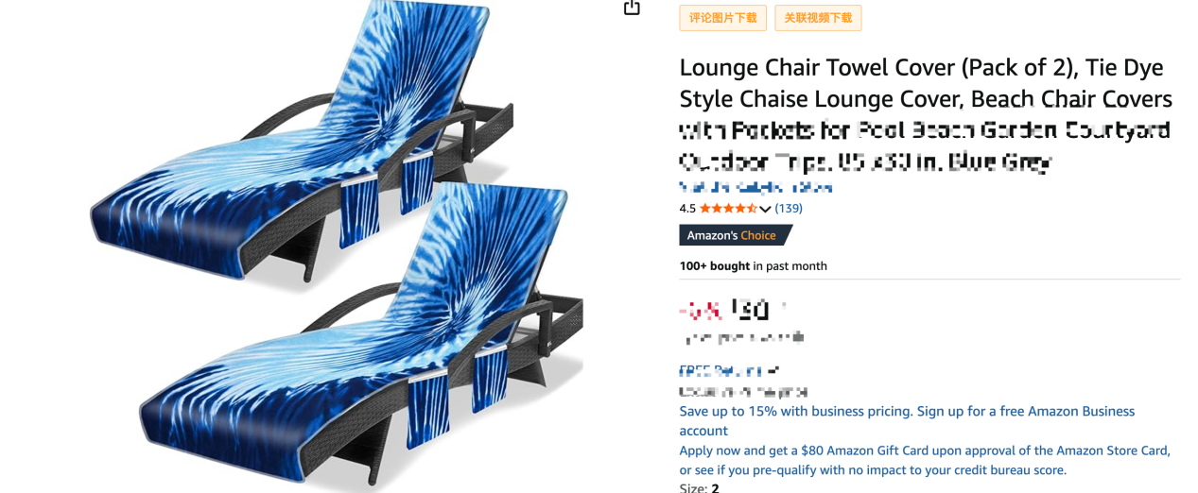This screenshot has width=1198, height=493.
Task: Open the FREE Returns link
Action: coord(729,371)
